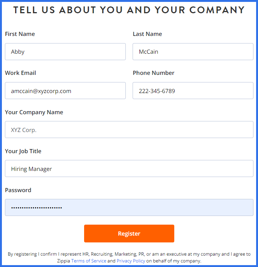Open the Privacy Policy link

[x=131, y=261]
